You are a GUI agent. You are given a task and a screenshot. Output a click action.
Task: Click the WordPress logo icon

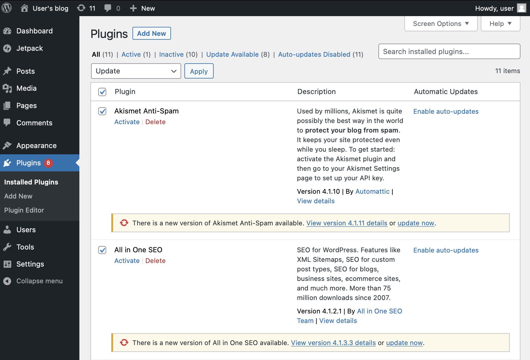click(7, 8)
